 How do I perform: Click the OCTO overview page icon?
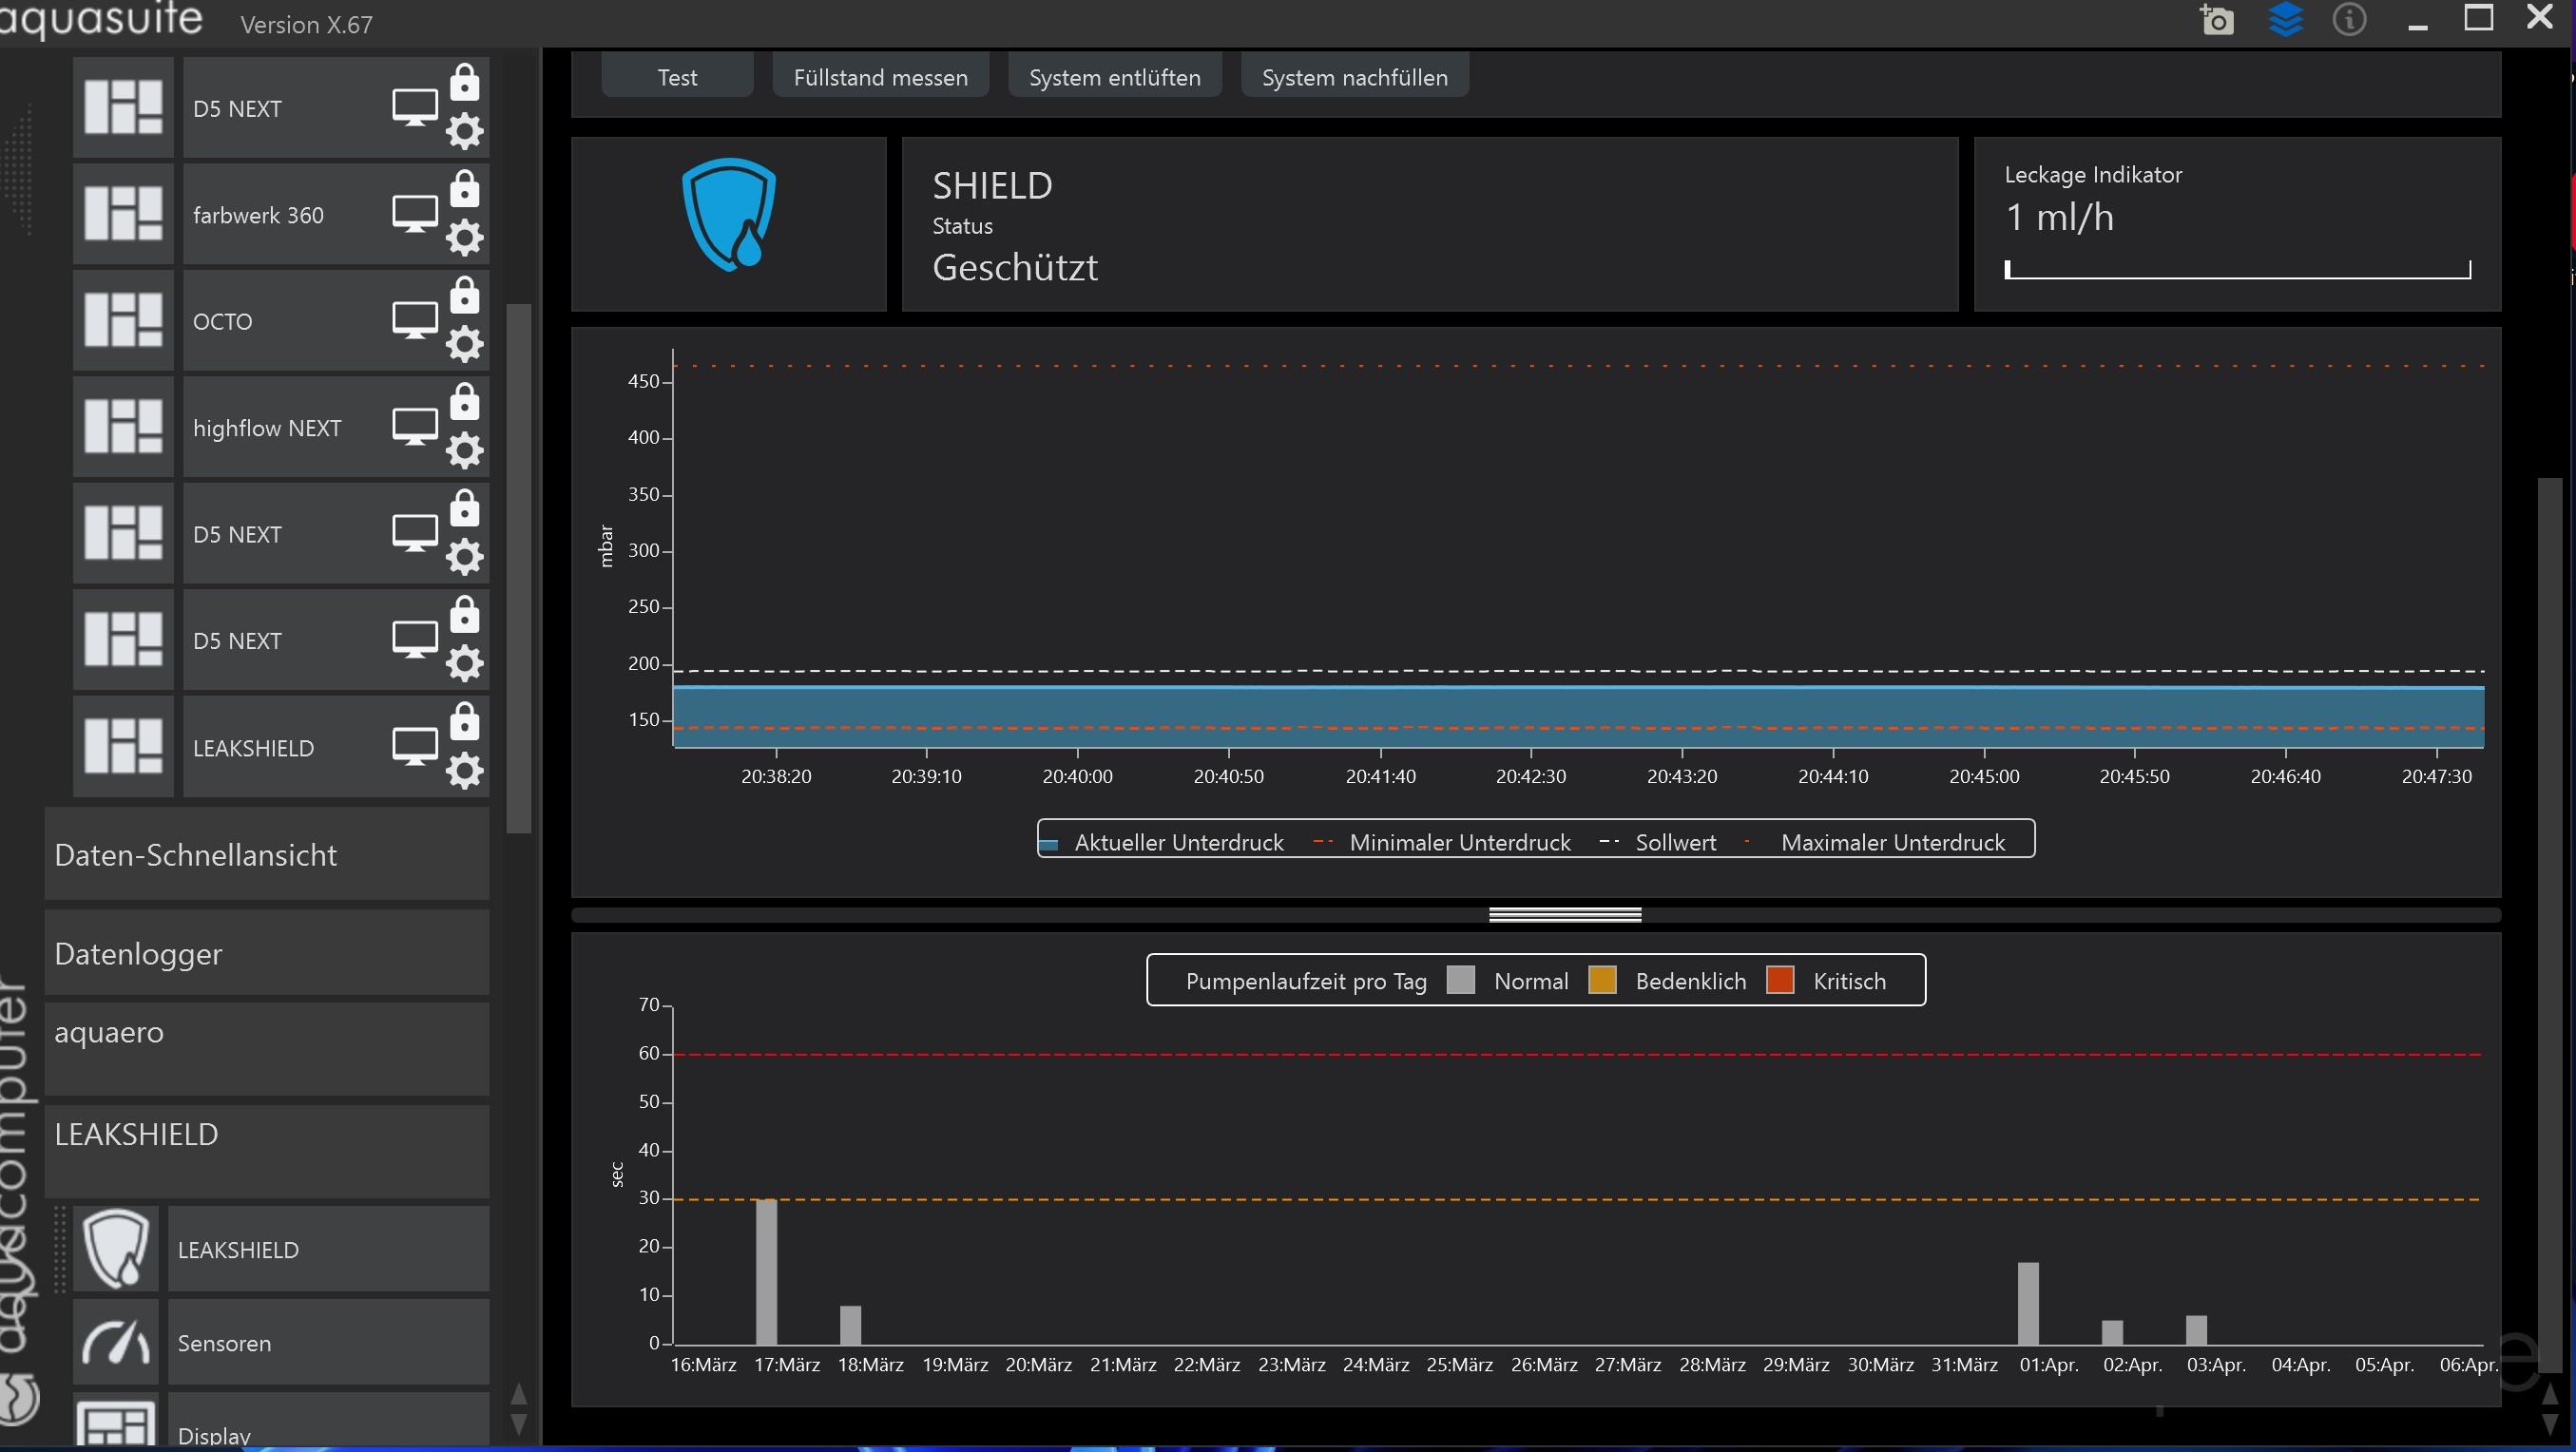click(123, 321)
